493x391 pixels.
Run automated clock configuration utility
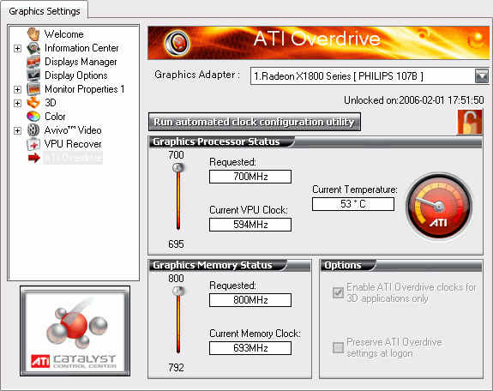click(255, 122)
